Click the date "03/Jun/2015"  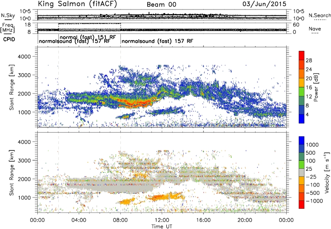click(264, 4)
